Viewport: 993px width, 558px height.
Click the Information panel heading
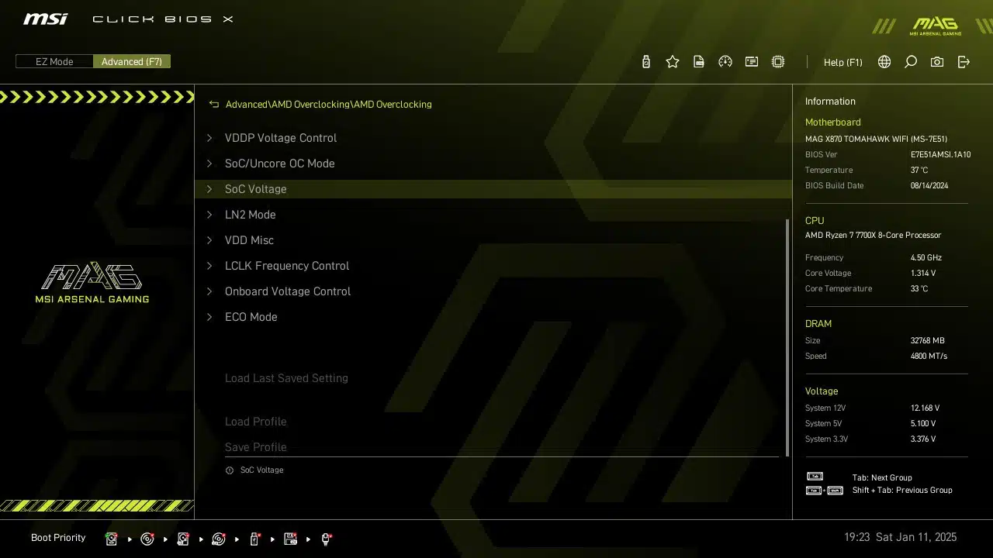click(830, 102)
